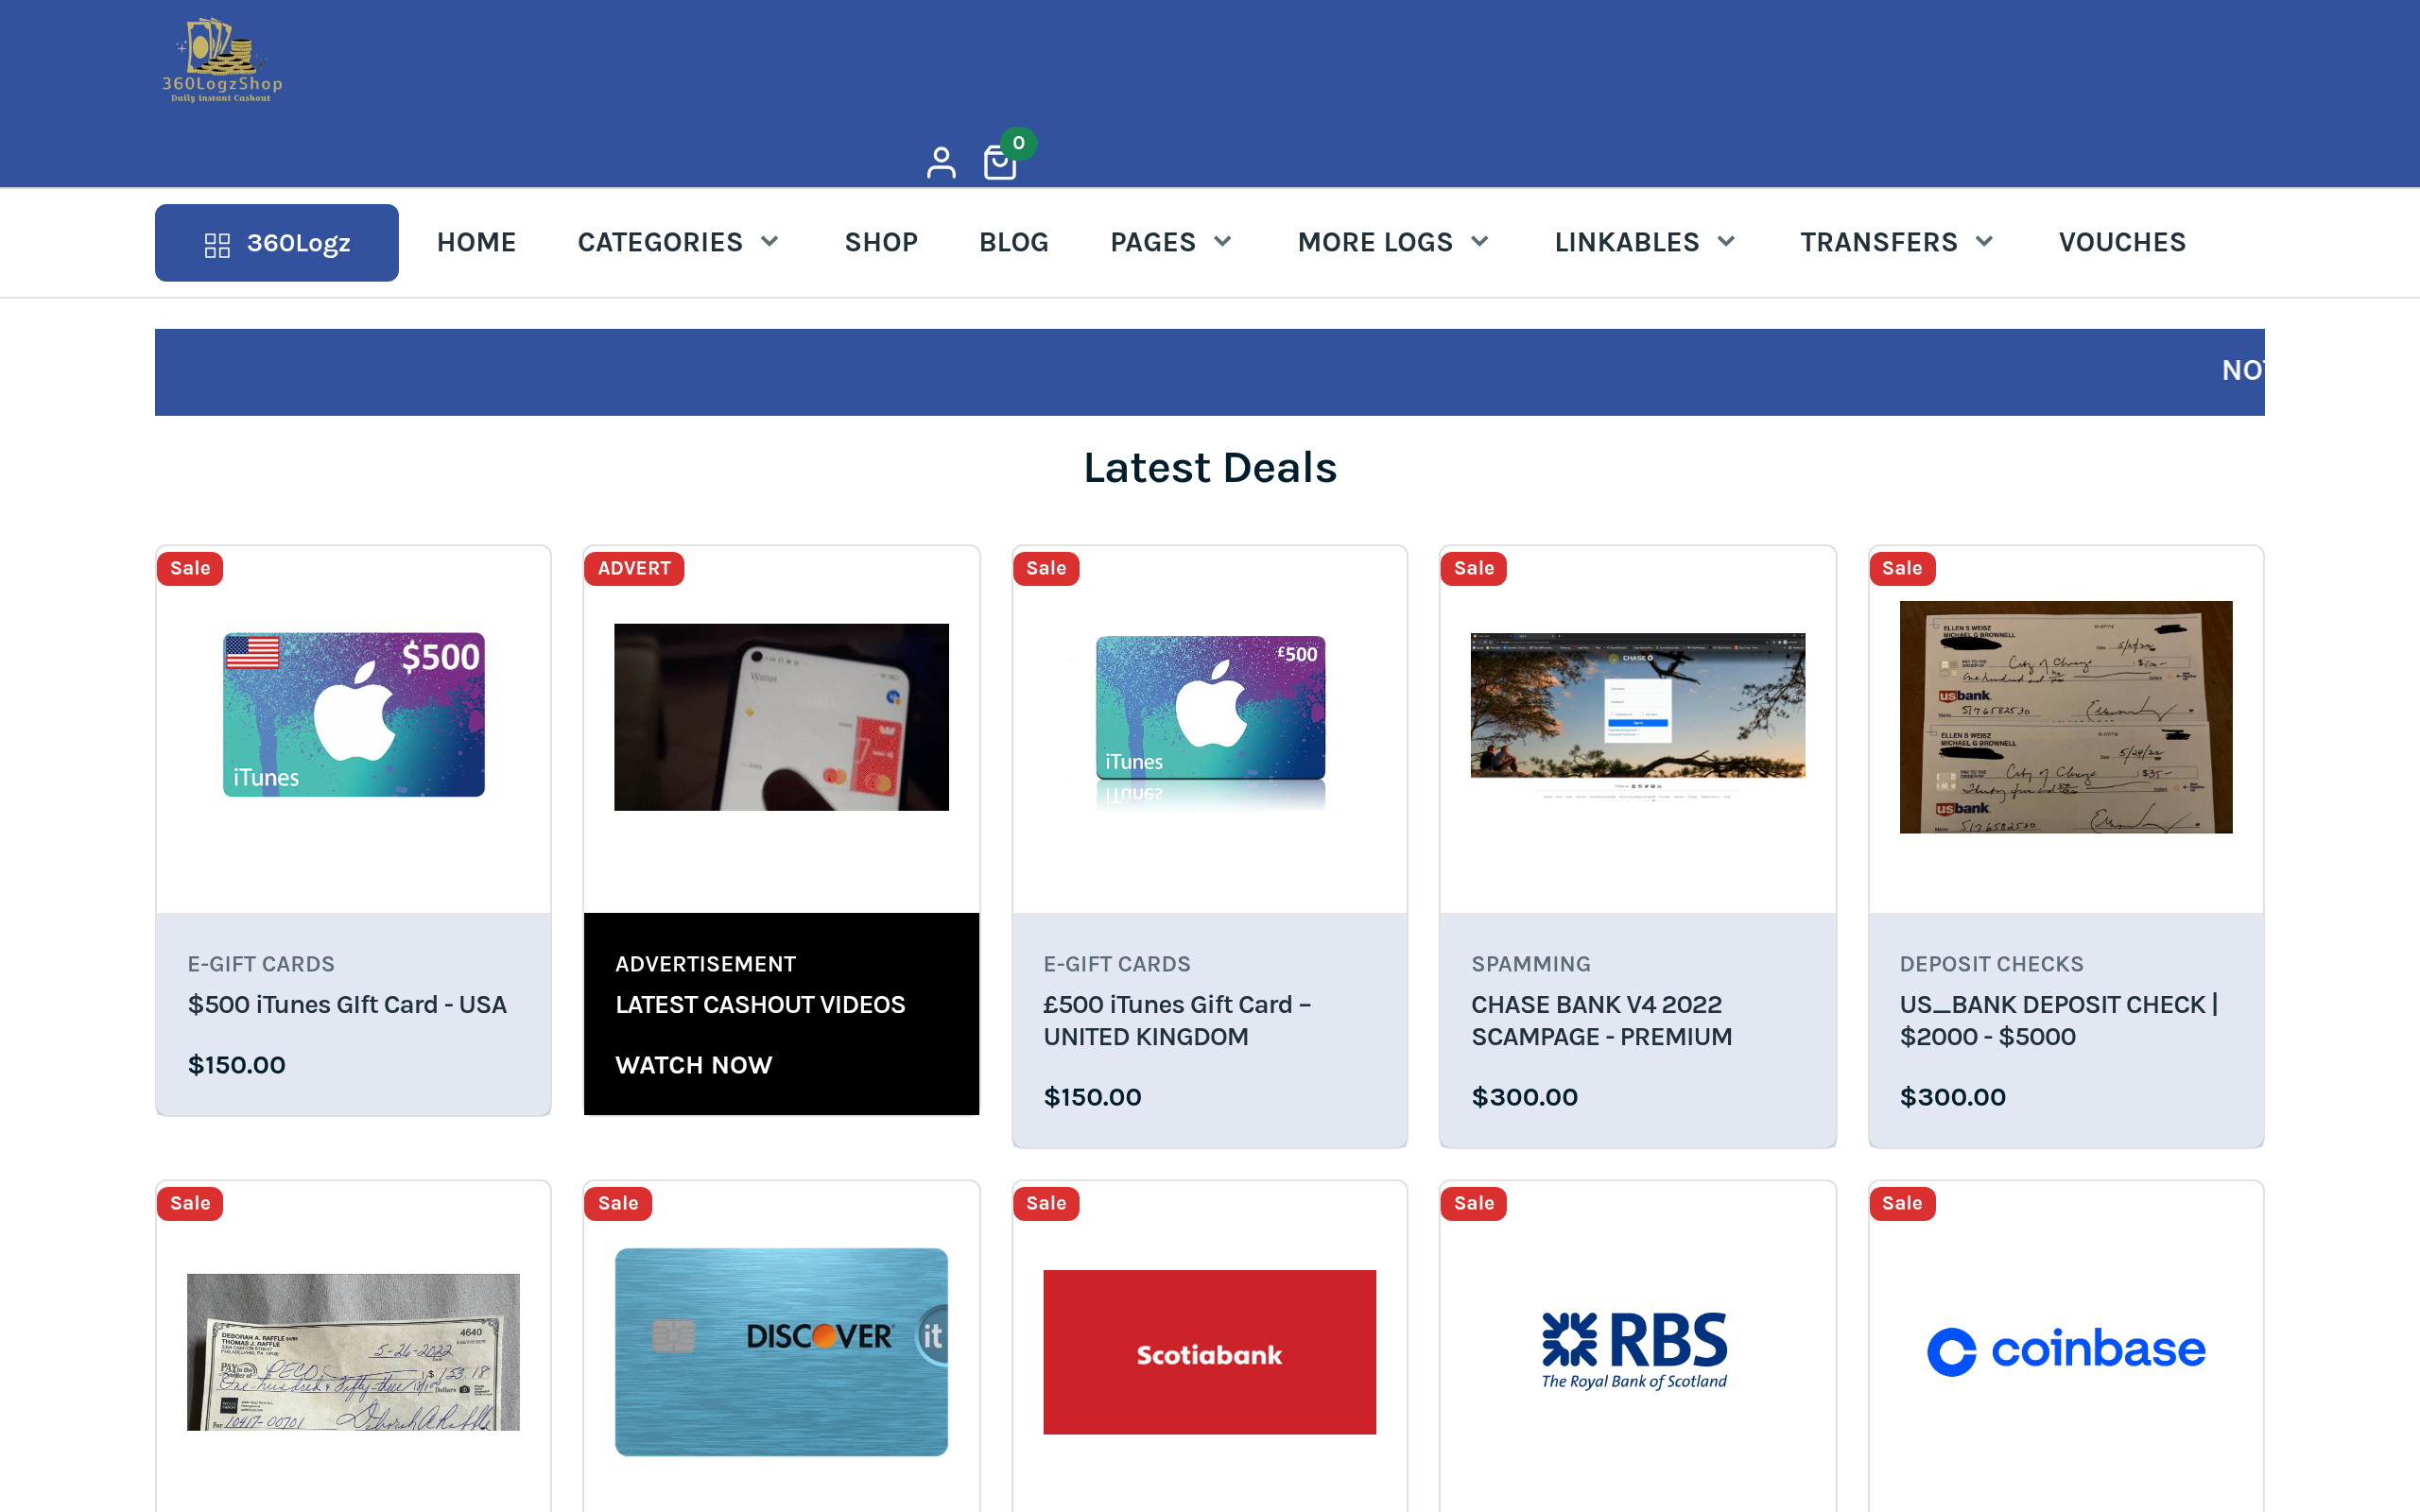Select the SHOP menu item

coord(881,242)
